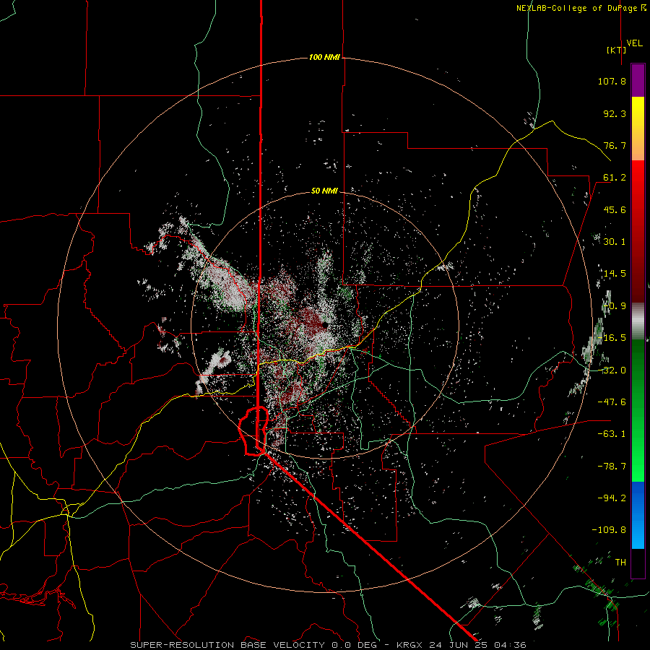Click the blue segment of the velocity scale
This screenshot has height=650, width=650.
pos(638,515)
